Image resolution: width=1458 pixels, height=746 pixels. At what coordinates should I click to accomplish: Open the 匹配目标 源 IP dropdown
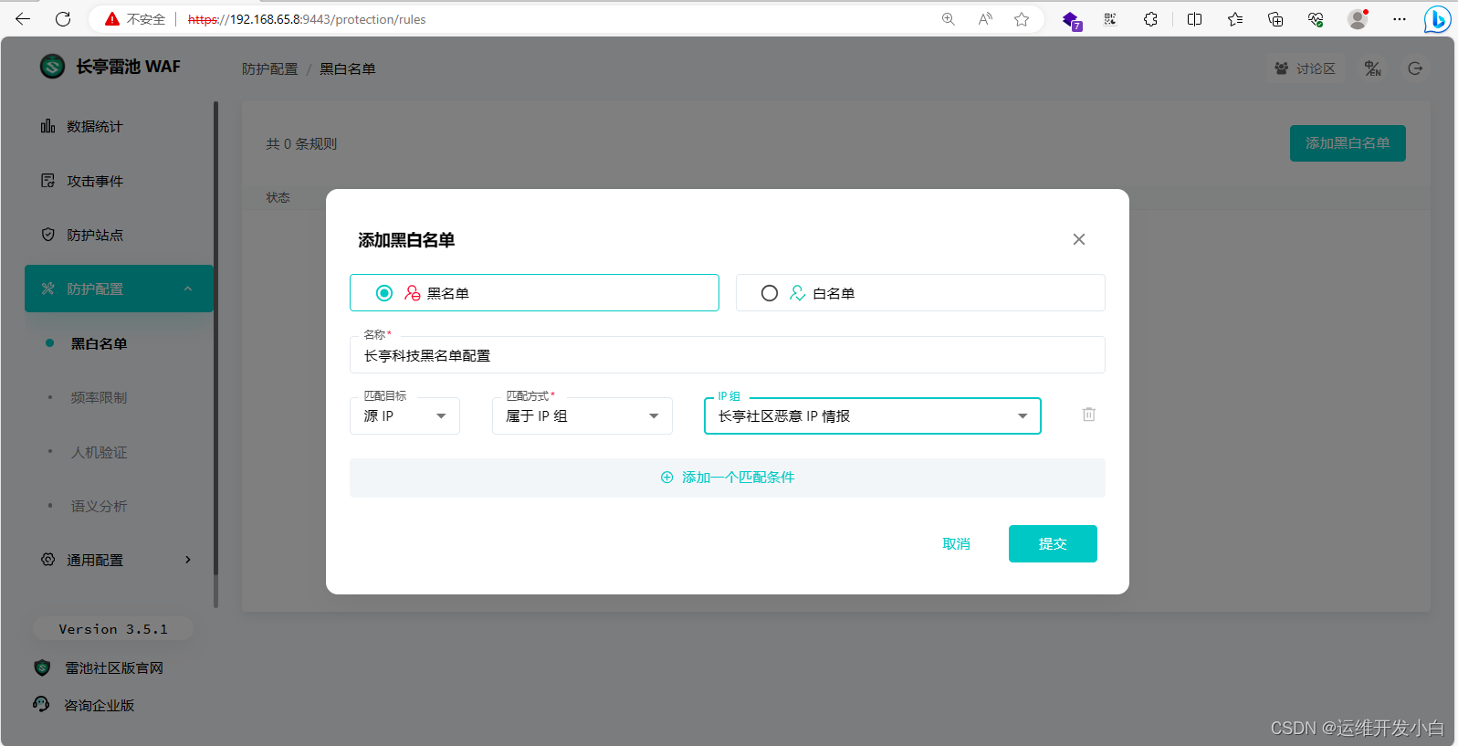coord(404,415)
